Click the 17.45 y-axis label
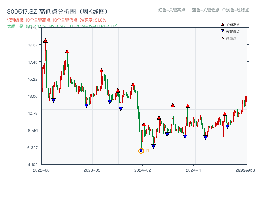274x205 pixels. [x=33, y=62]
